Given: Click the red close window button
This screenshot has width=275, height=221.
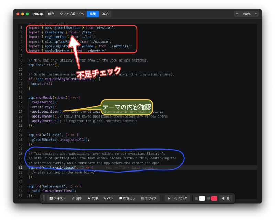Looking at the screenshot, I should (18, 14).
